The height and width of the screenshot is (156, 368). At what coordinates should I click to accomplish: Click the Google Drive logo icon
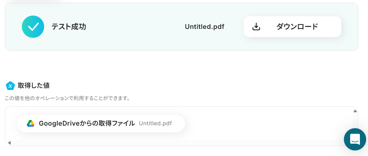click(x=30, y=123)
